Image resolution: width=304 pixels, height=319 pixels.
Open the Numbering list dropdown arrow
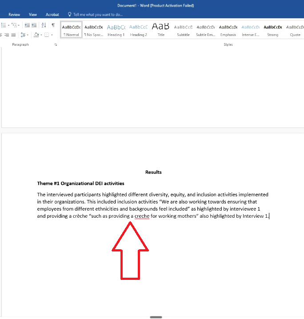pos(8,25)
